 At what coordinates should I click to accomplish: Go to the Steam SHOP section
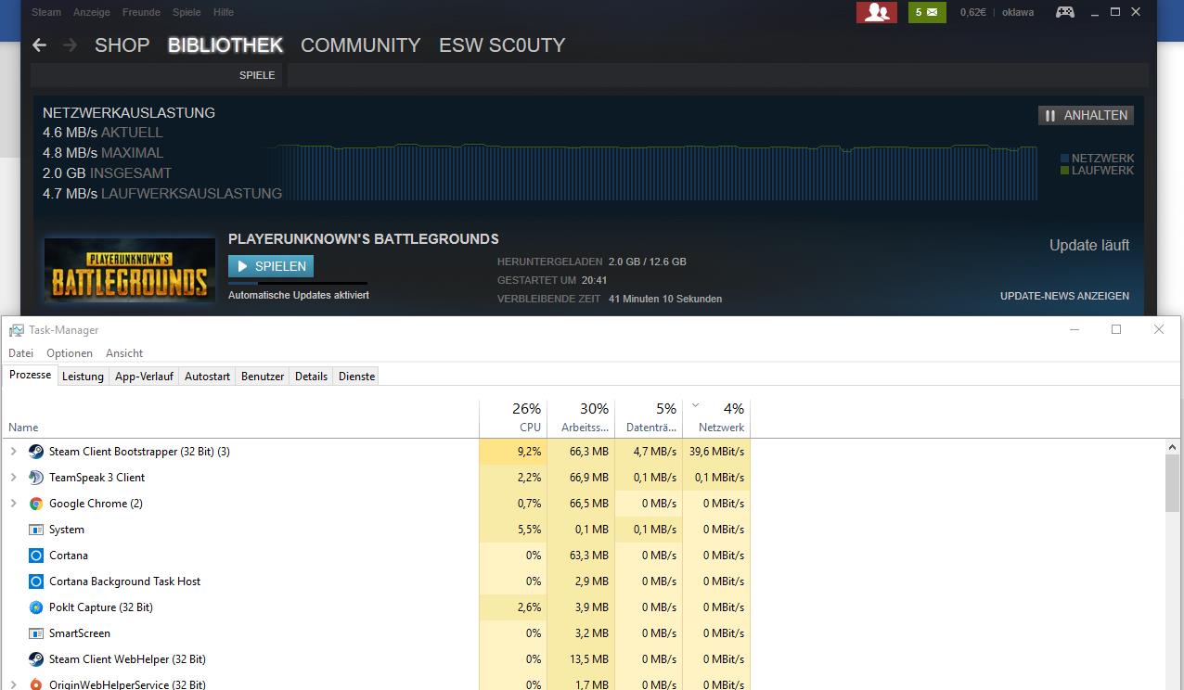(122, 45)
